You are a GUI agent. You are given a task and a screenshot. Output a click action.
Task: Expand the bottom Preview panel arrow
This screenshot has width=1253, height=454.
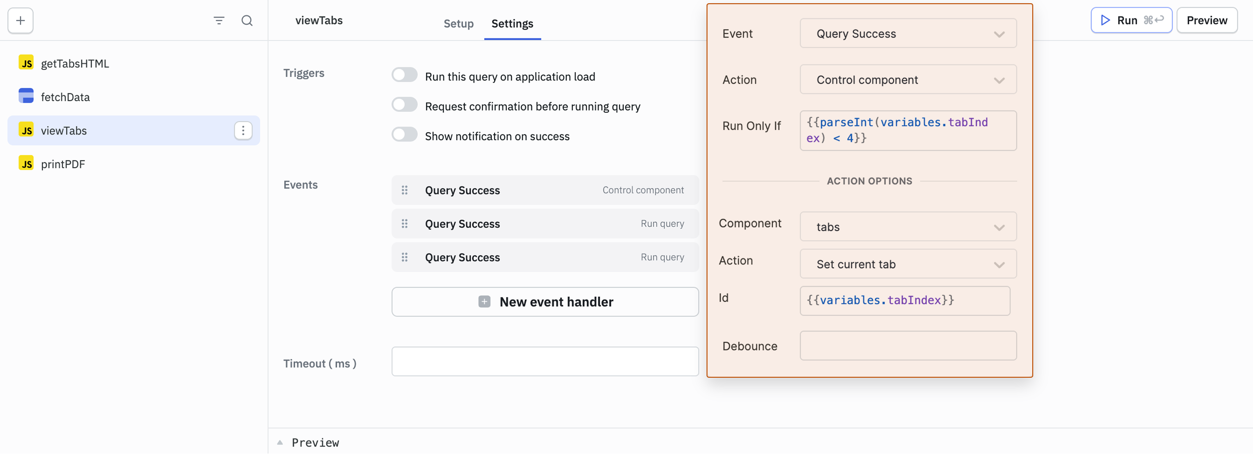coord(280,442)
